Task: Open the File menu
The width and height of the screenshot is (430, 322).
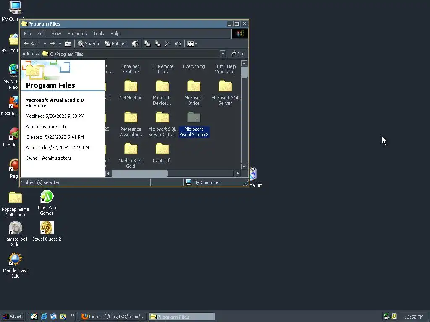Action: [x=27, y=34]
